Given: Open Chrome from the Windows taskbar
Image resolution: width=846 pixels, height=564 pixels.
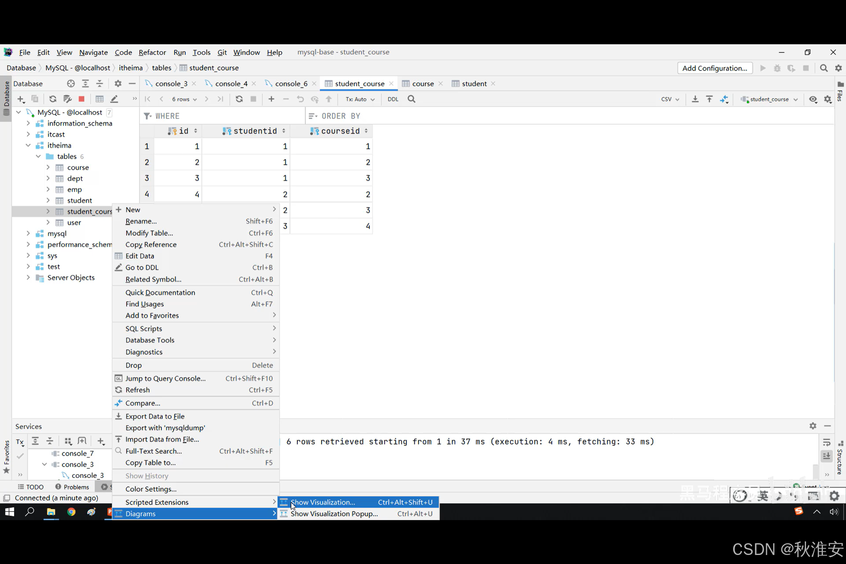Looking at the screenshot, I should coord(71,512).
